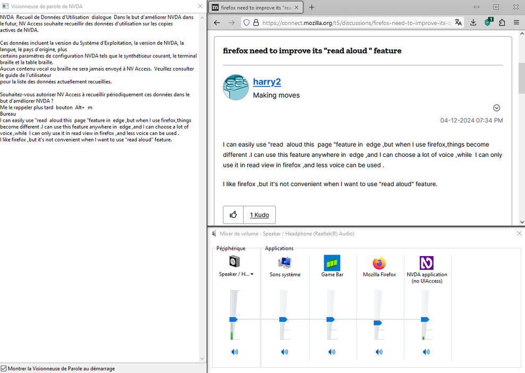Screen dimensions: 525x373
Task: Click the Firefox forward arrow button
Action: coord(231,23)
